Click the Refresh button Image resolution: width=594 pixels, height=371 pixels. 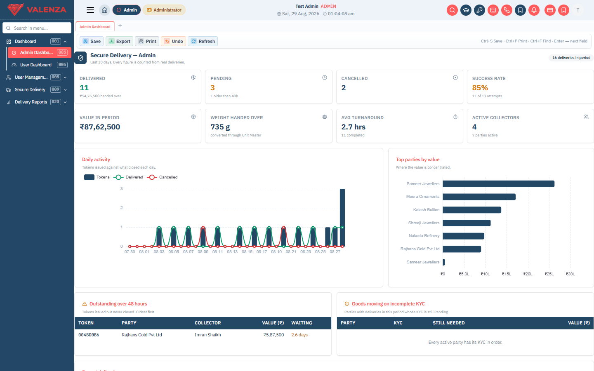(203, 41)
